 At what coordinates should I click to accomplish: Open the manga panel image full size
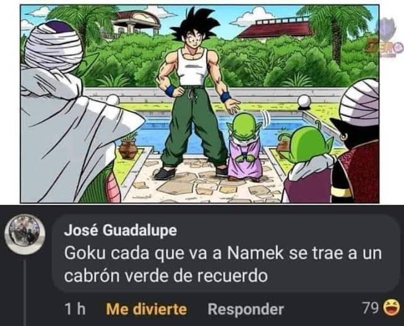(199, 104)
